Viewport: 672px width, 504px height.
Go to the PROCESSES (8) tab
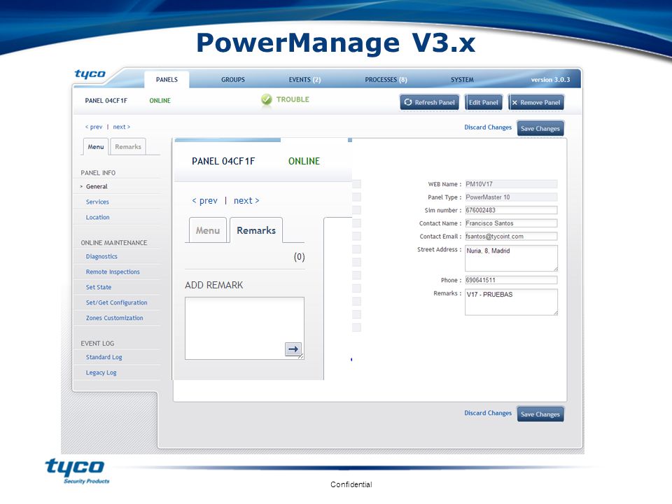[x=386, y=80]
